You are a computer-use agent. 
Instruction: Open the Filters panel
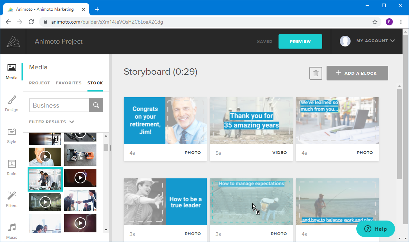pos(11,199)
